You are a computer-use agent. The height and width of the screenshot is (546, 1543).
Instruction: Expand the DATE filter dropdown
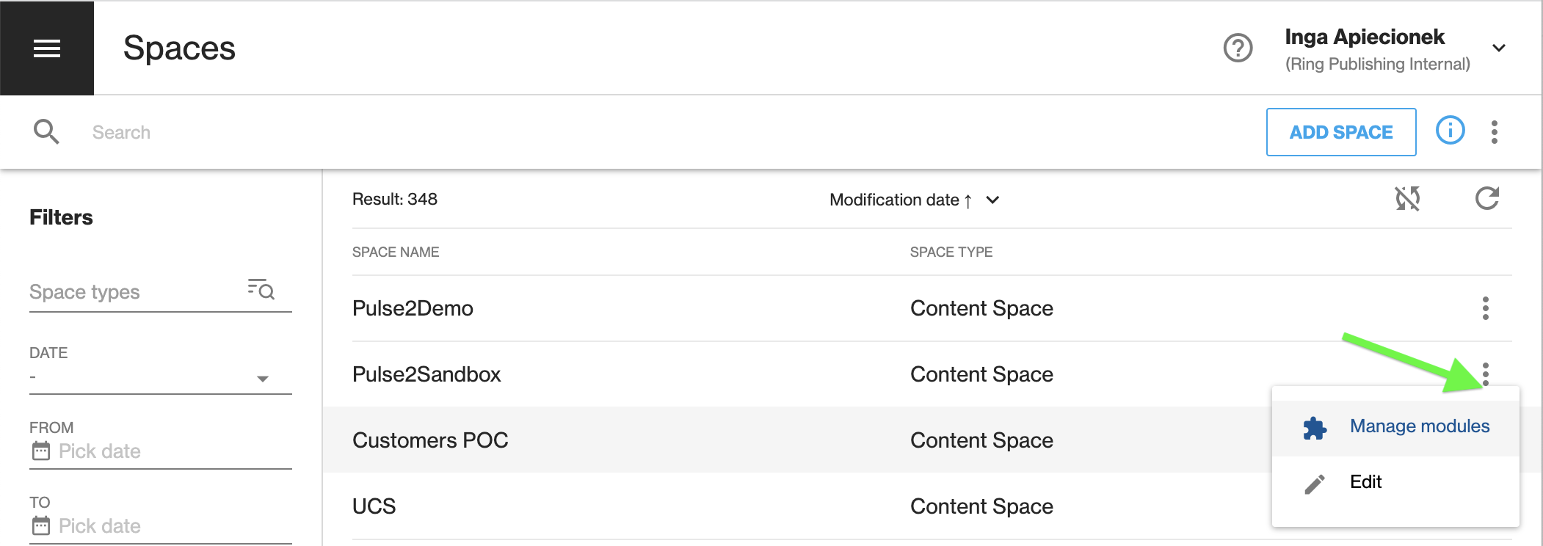pos(161,378)
